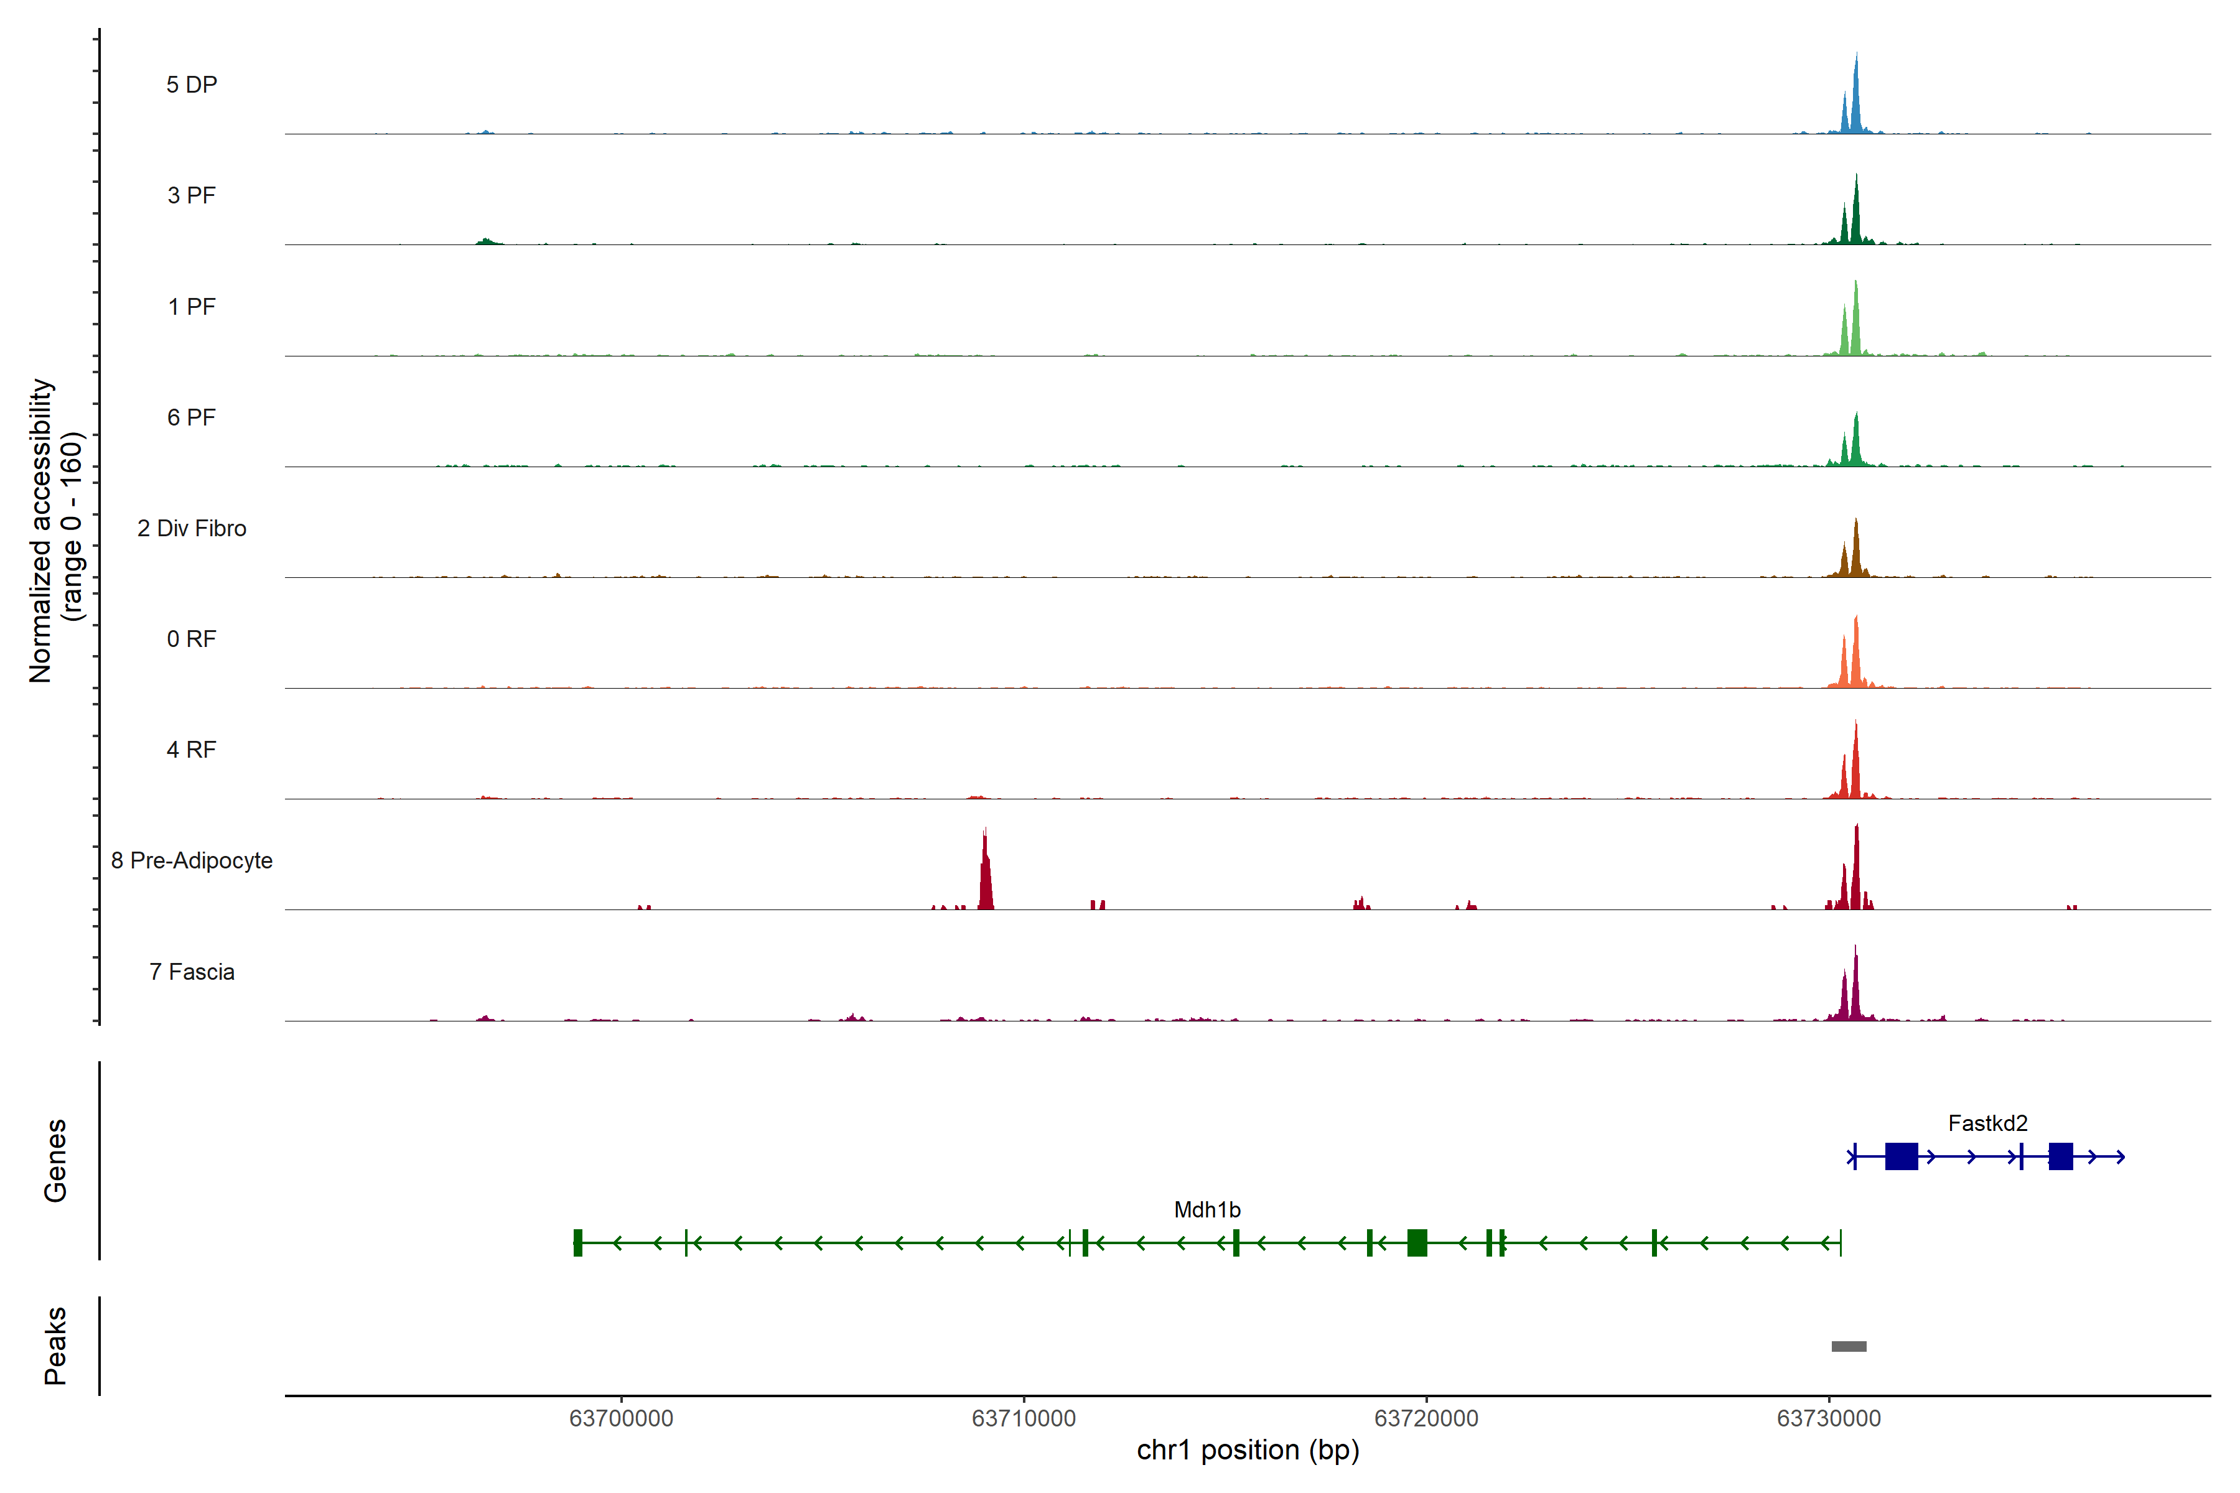
Task: Select the 8 Pre-Adipocyte track label
Action: [x=192, y=861]
